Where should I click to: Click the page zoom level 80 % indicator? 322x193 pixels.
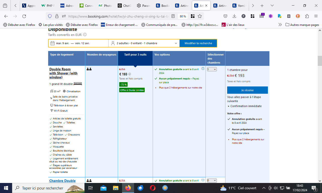click(x=183, y=16)
